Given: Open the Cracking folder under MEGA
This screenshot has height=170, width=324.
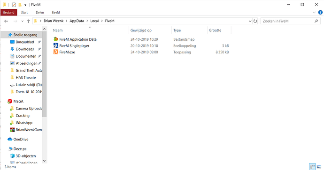Looking at the screenshot, I should click(23, 116).
